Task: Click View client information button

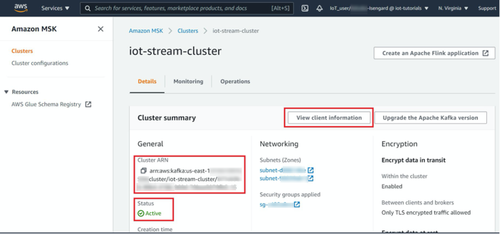Action: coord(329,118)
